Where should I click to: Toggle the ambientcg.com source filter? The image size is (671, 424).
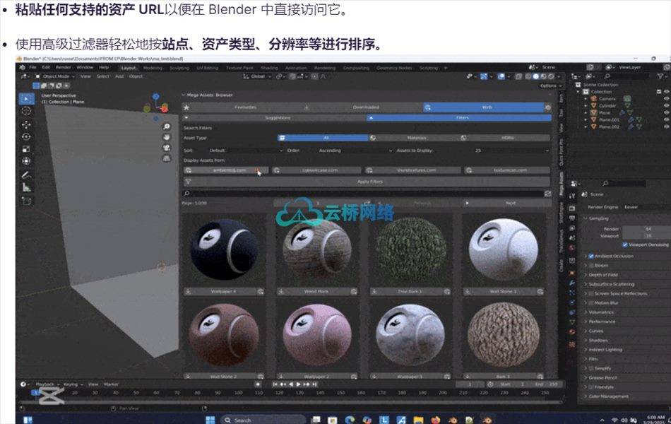coord(226,170)
